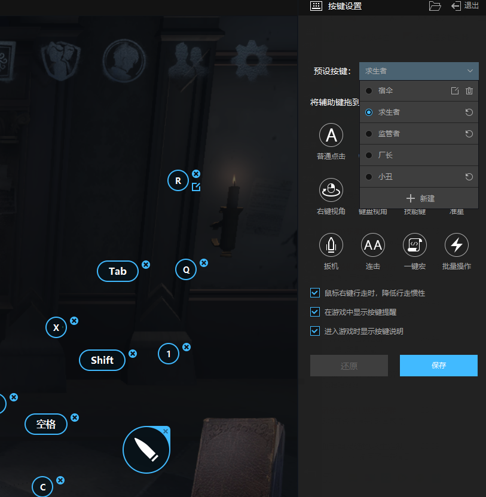Select the 小丑 preset radio button
This screenshot has height=497, width=486.
[x=369, y=177]
